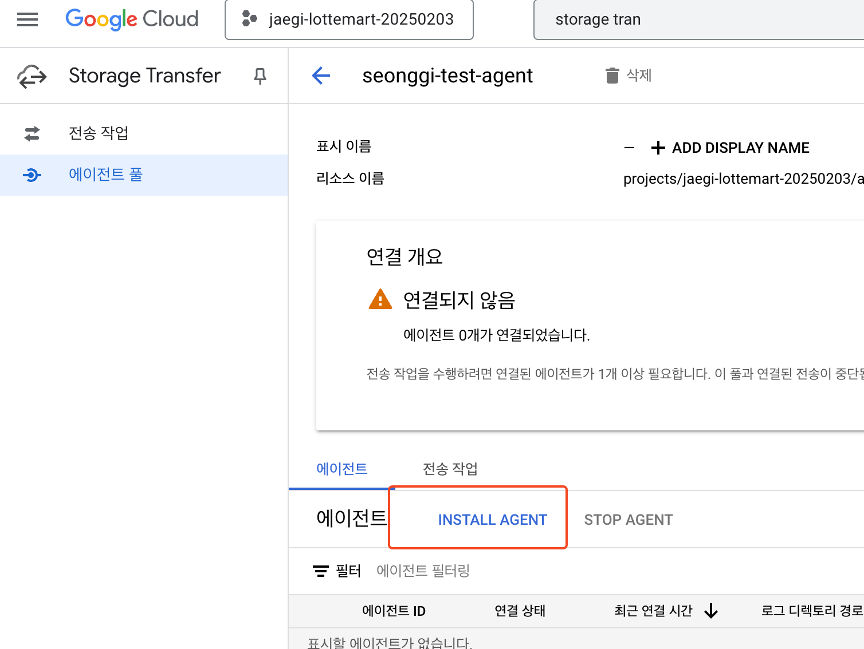Click ADD DISPLAY NAME button
The width and height of the screenshot is (864, 649).
(730, 148)
